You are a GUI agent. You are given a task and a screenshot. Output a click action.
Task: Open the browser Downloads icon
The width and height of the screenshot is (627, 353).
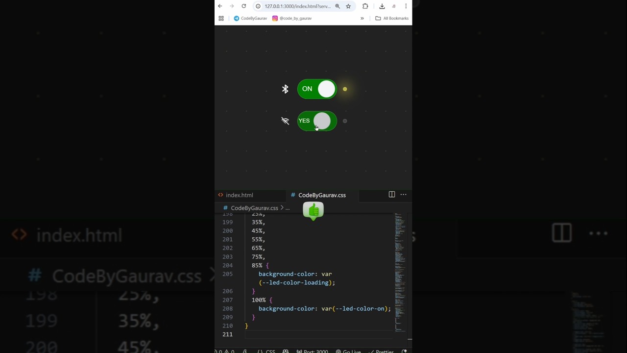pyautogui.click(x=382, y=6)
